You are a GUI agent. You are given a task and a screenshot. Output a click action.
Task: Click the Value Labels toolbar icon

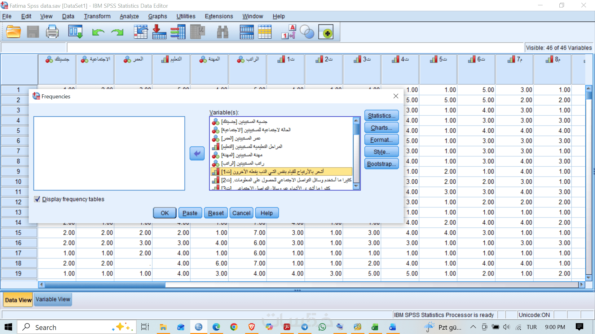pyautogui.click(x=289, y=32)
